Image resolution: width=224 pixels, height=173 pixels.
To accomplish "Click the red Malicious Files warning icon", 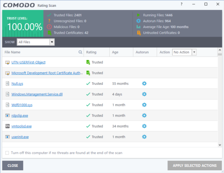I will (49, 27).
